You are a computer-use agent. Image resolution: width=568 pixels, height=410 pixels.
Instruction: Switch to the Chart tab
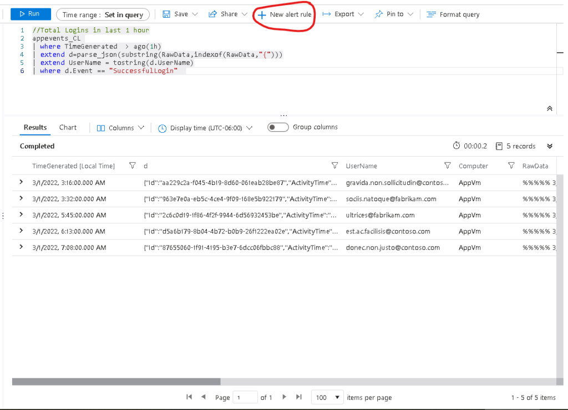[x=68, y=127]
